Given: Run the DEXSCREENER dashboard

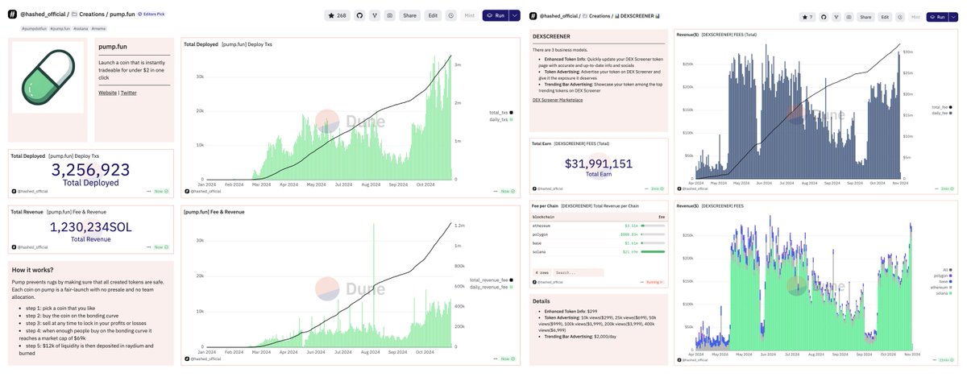Looking at the screenshot, I should pyautogui.click(x=937, y=16).
